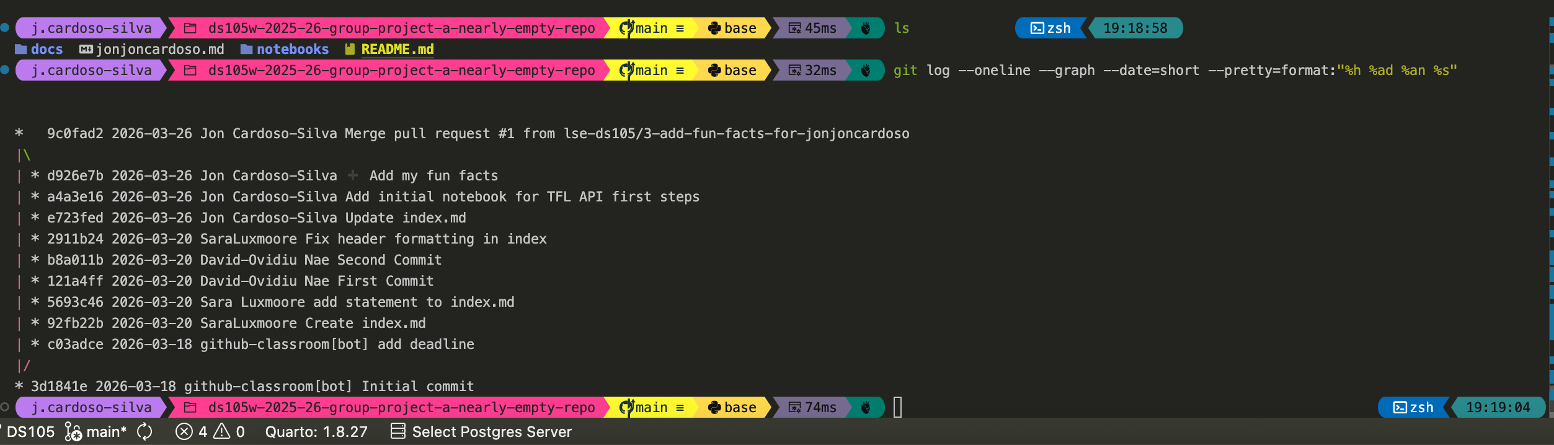Click the notebooks folder icon in ls output
Image resolution: width=1554 pixels, height=445 pixels.
[246, 49]
